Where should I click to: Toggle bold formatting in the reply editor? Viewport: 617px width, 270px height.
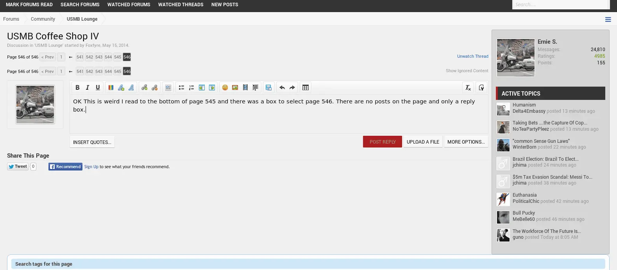(77, 87)
